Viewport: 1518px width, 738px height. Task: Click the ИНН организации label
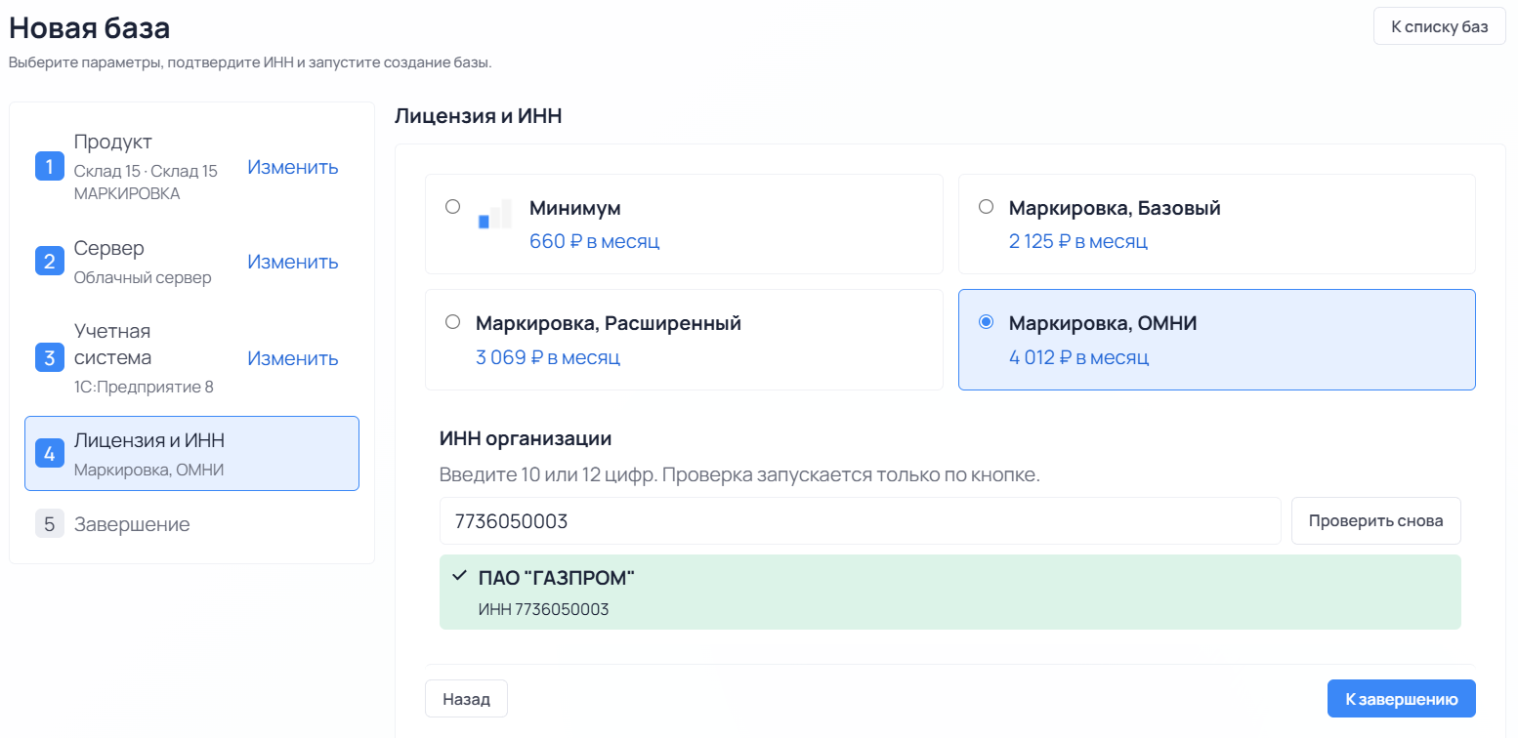pos(526,439)
